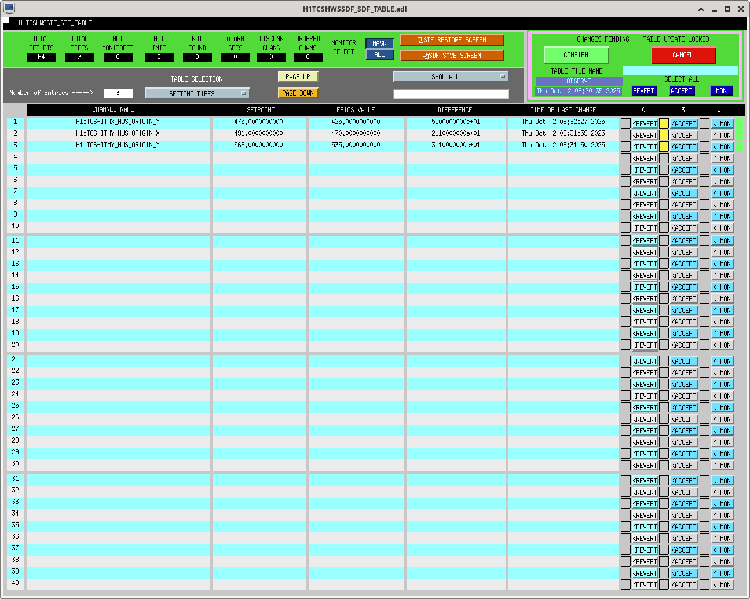Open the SDF SAVE SCREEN related display

point(451,56)
